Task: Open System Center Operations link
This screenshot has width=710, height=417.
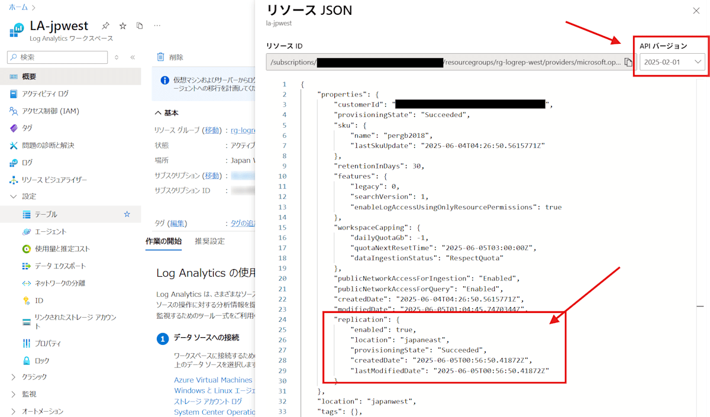Action: tap(214, 412)
